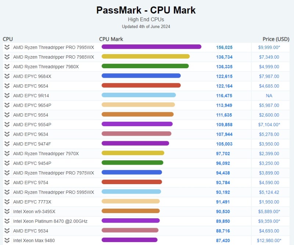Screen dimensions: 294x245
Task: Click the green bar for AMD EPYC 9454P
Action: pos(132,163)
